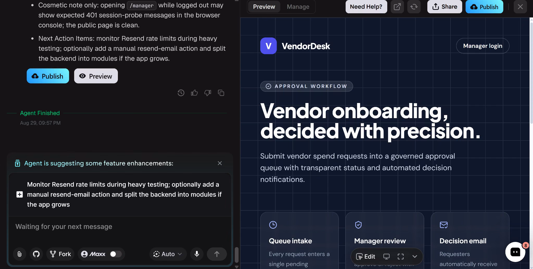Add the suggested enhancement with plus icon

[20, 195]
